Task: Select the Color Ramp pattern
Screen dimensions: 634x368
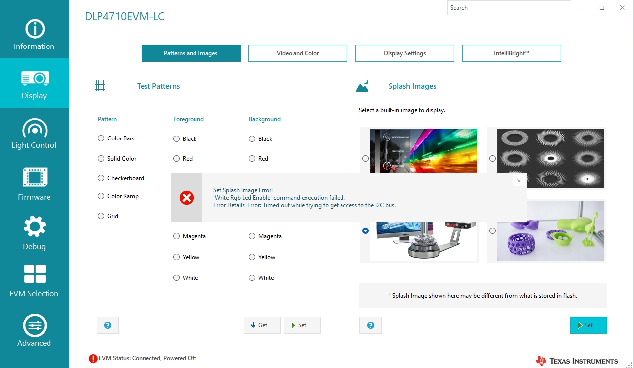Action: tap(101, 196)
